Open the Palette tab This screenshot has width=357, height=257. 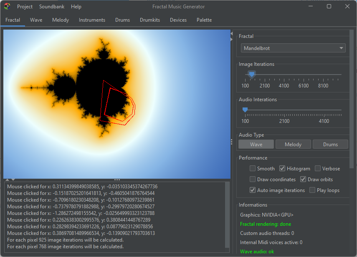pos(204,20)
